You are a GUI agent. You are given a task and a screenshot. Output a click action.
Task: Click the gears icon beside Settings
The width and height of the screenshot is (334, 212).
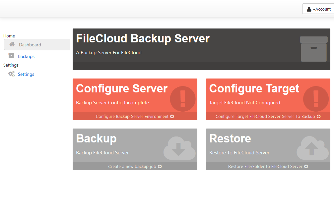tap(12, 74)
